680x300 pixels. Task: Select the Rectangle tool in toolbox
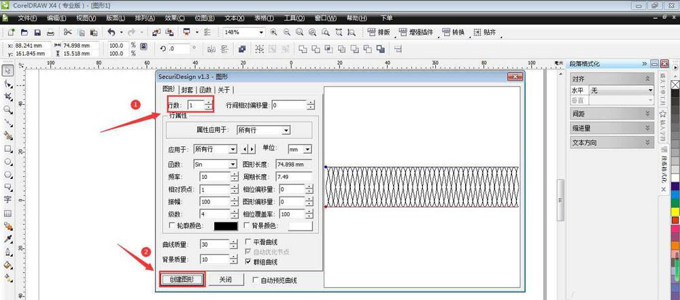click(7, 148)
